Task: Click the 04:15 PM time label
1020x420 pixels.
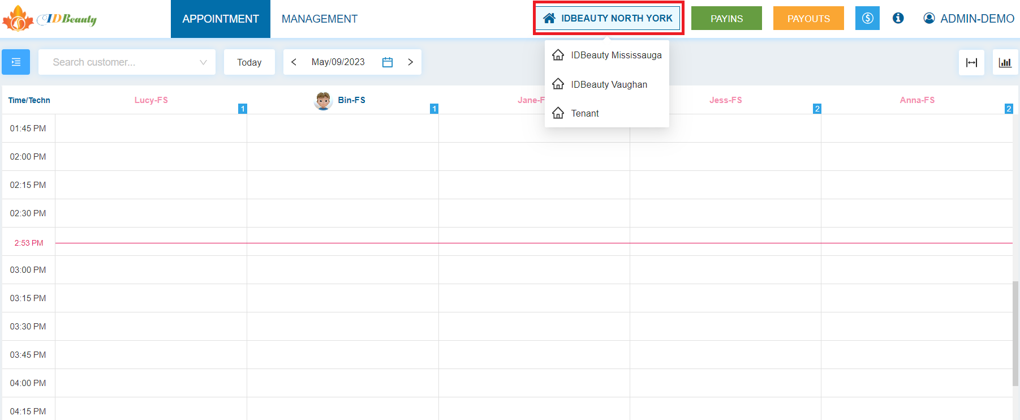Action: 28,412
